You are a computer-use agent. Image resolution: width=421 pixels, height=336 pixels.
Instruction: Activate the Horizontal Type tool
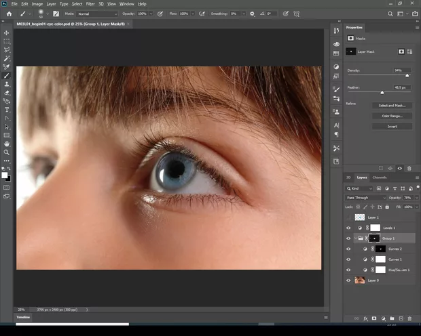pos(7,110)
